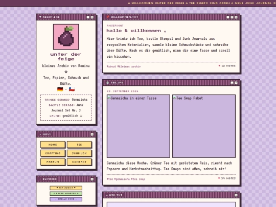
Task: Click the heart next to 12 notes
Action: pyautogui.click(x=219, y=65)
